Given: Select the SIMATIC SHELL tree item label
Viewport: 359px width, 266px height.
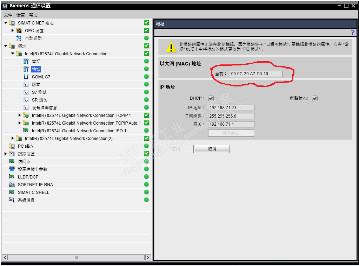Looking at the screenshot, I should click(x=33, y=192).
